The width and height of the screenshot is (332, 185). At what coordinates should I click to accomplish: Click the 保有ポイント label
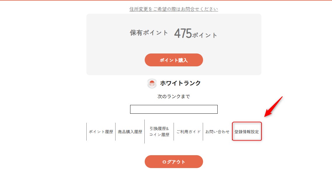point(149,33)
